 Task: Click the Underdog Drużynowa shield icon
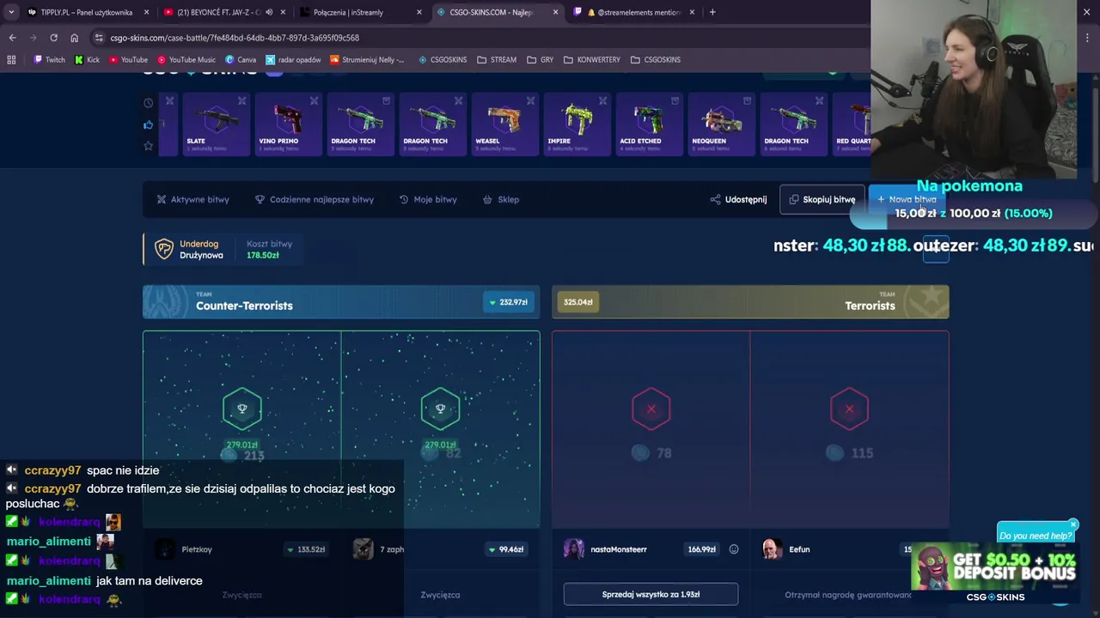[x=163, y=249]
